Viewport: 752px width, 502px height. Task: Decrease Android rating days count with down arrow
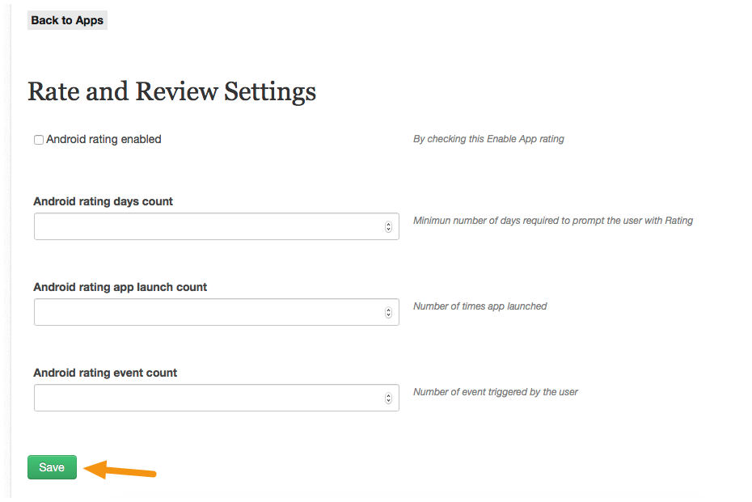tap(388, 230)
